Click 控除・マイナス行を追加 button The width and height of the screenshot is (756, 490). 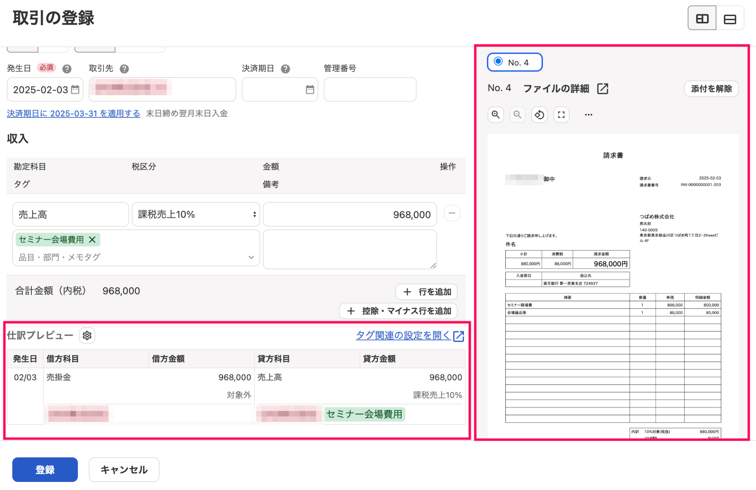(x=398, y=311)
